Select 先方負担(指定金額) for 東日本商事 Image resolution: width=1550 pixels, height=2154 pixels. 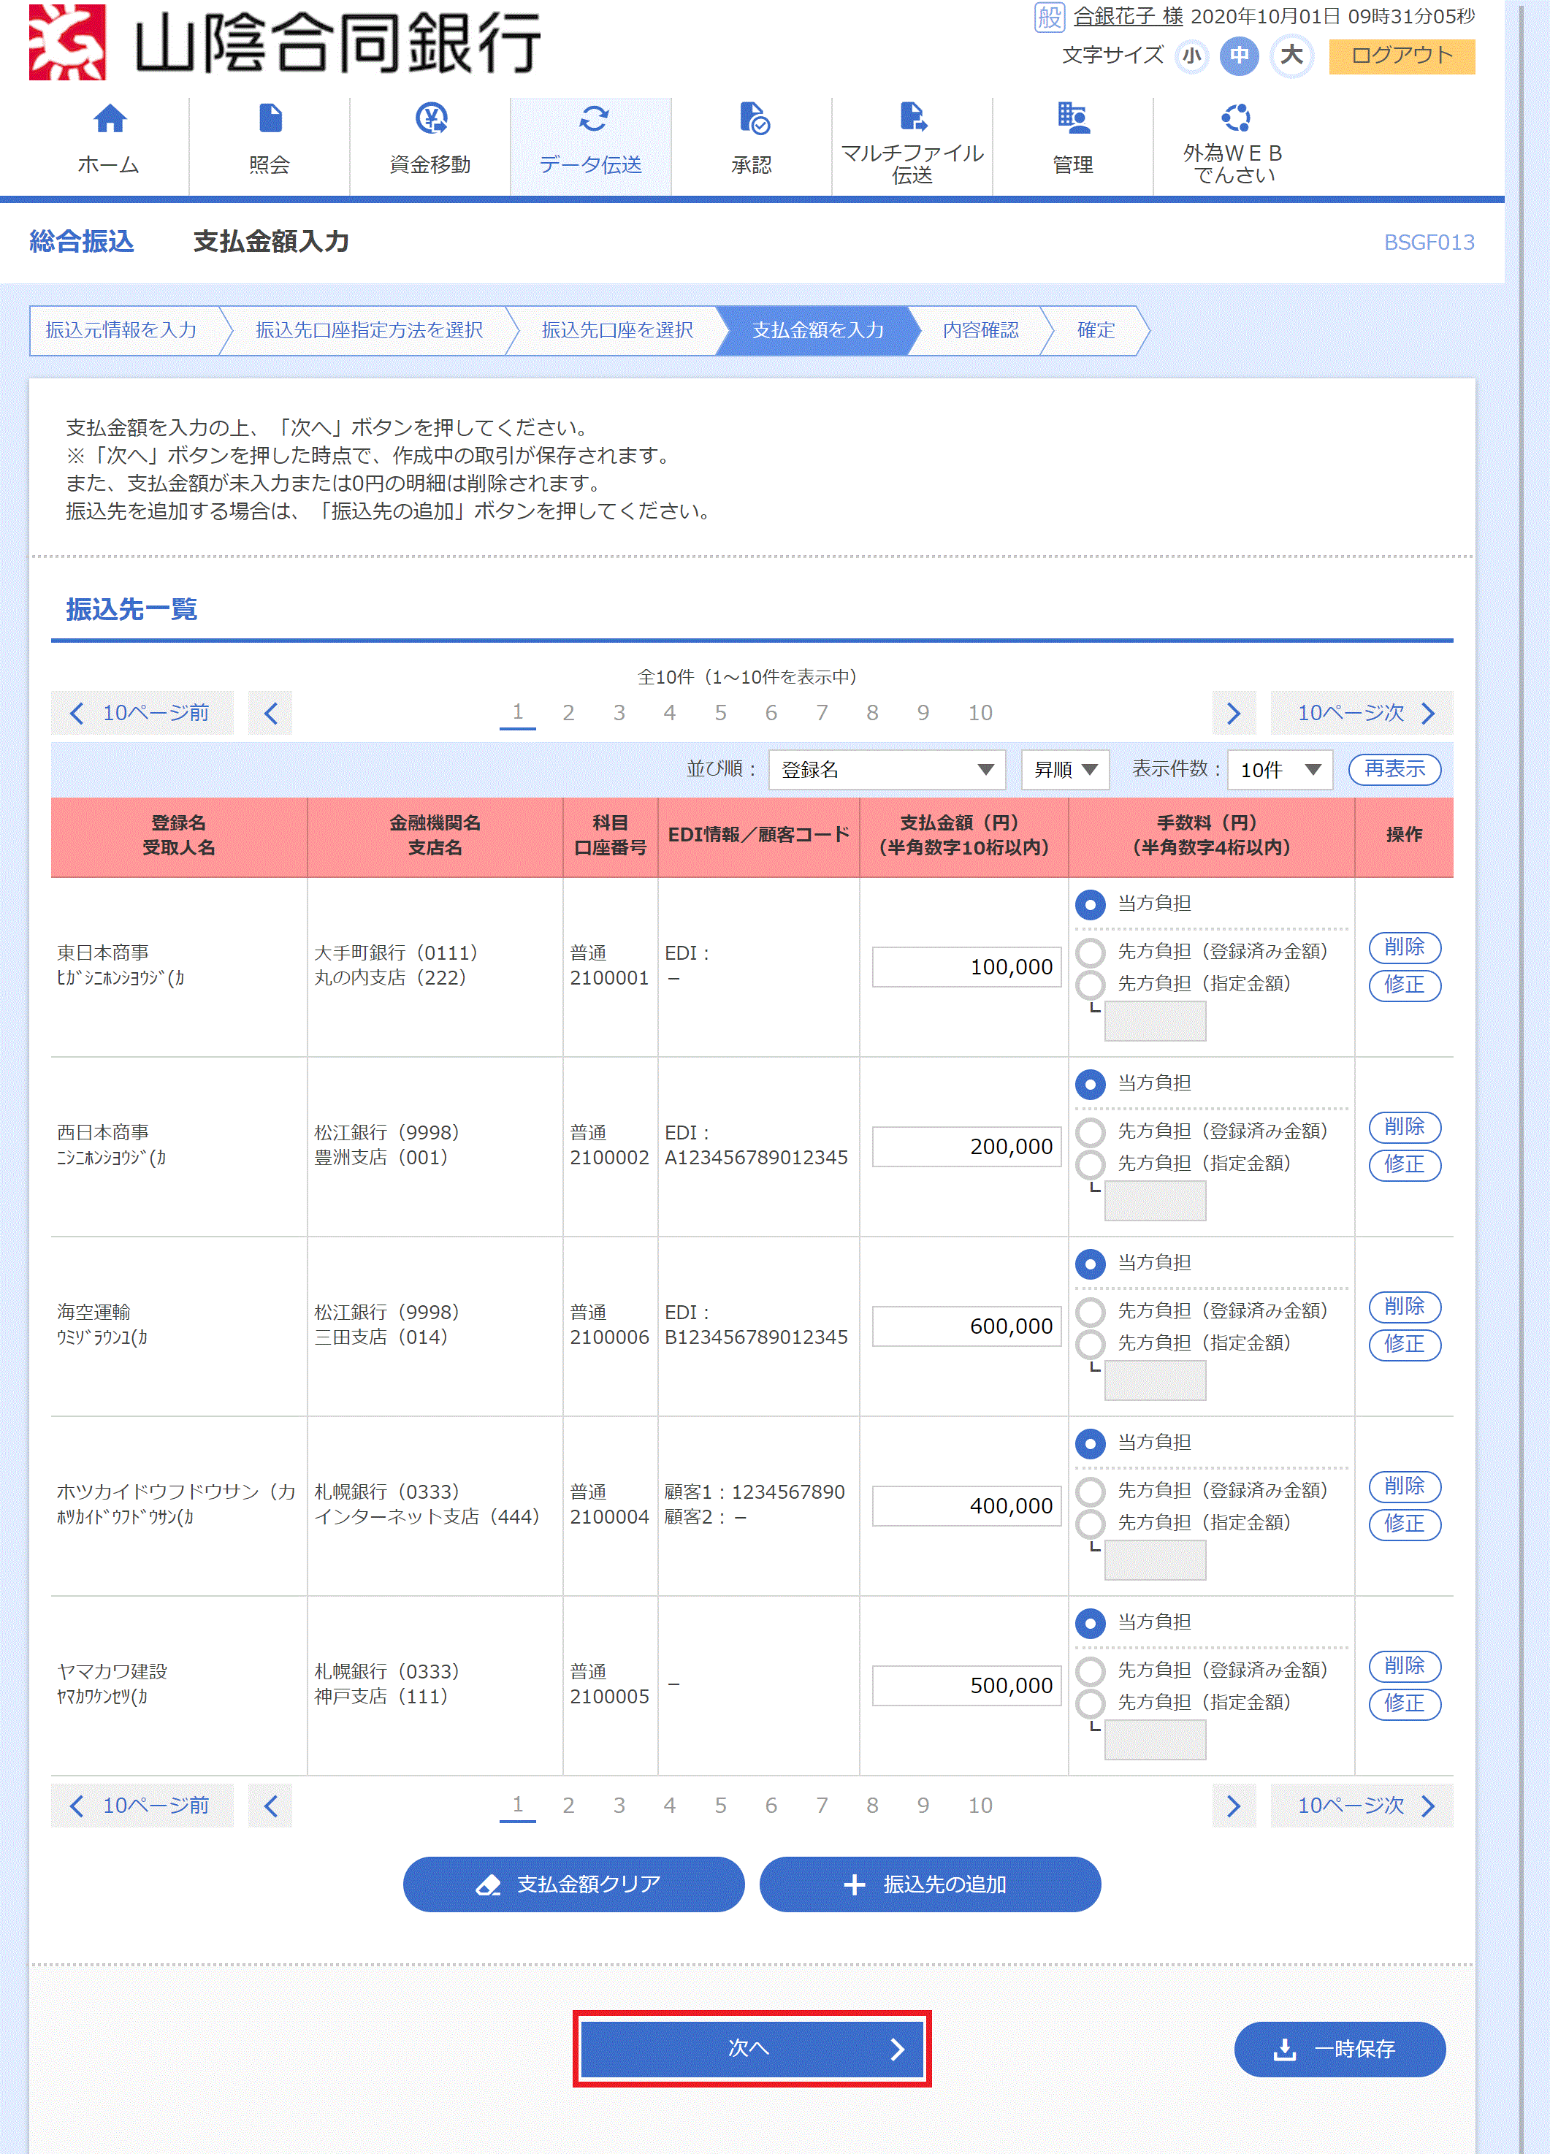(1091, 984)
